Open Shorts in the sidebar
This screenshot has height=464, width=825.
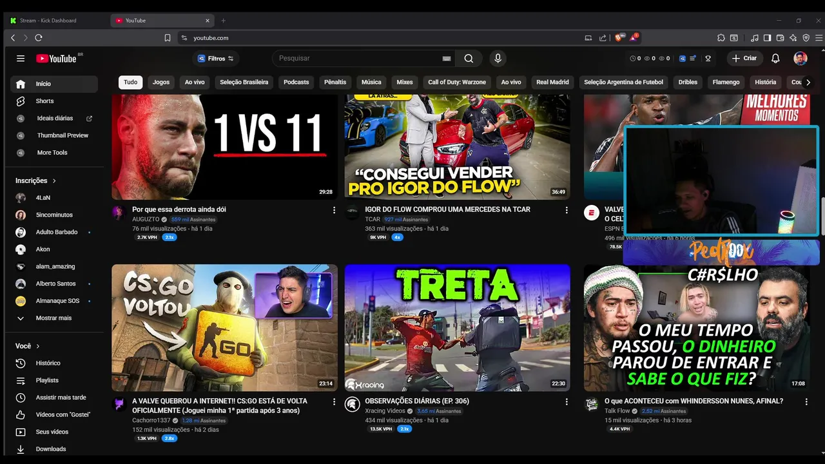[x=53, y=101]
